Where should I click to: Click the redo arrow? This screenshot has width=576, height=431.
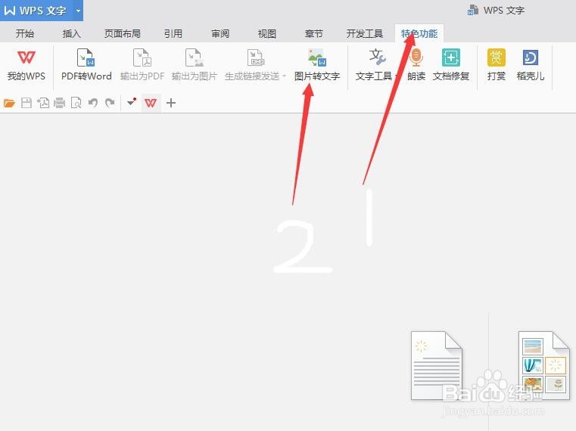point(110,103)
